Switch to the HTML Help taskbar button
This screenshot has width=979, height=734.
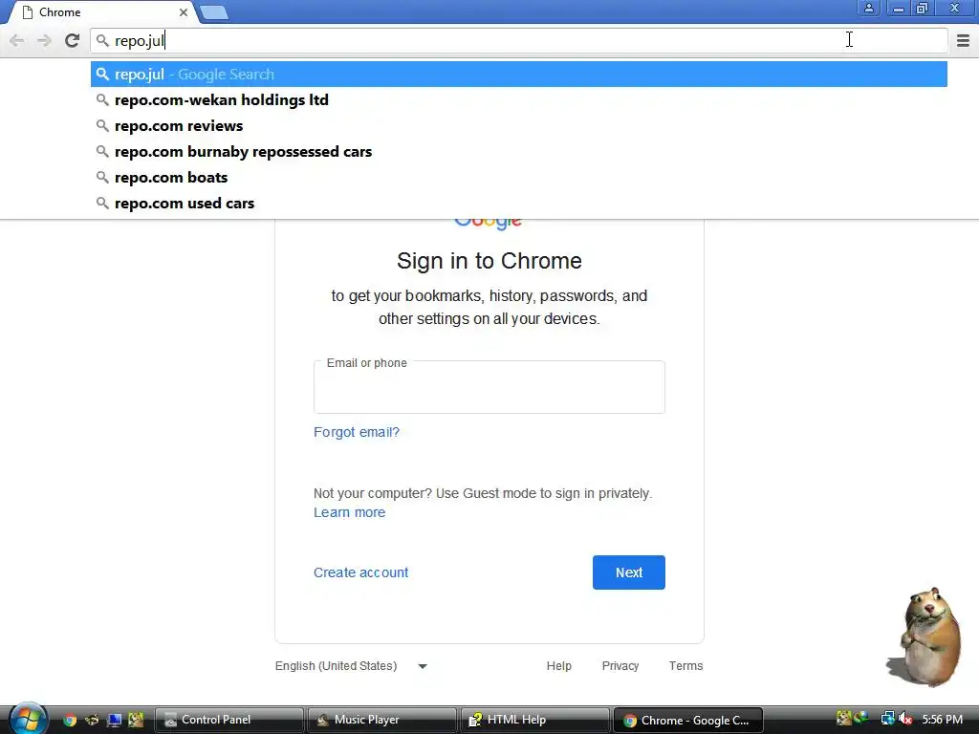tap(534, 720)
